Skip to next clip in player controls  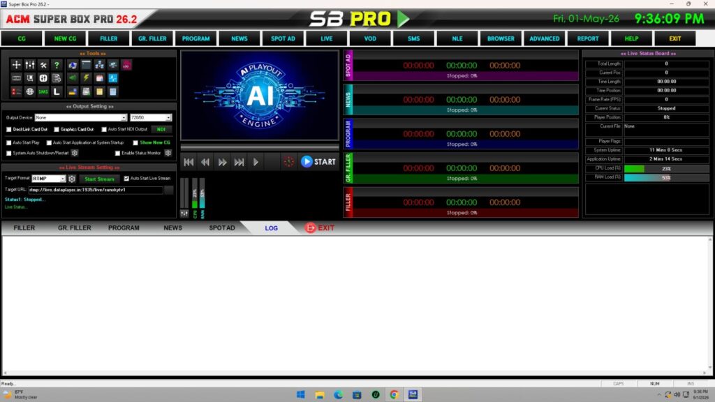(x=239, y=162)
